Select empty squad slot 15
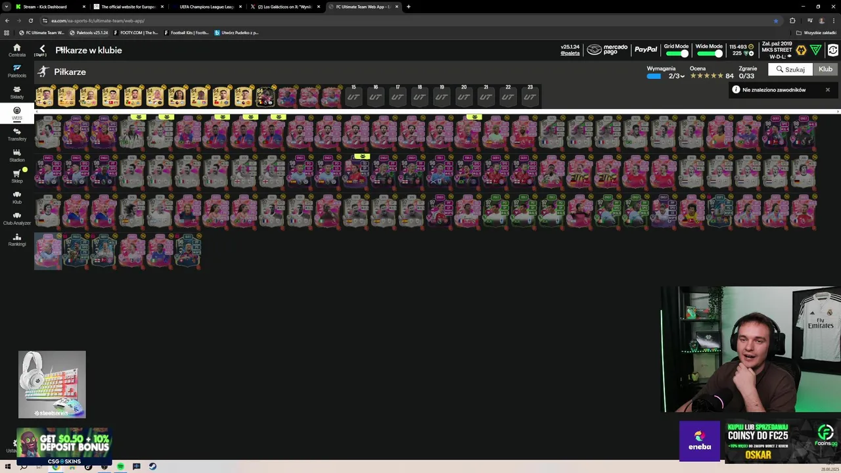Image resolution: width=841 pixels, height=473 pixels. point(353,96)
